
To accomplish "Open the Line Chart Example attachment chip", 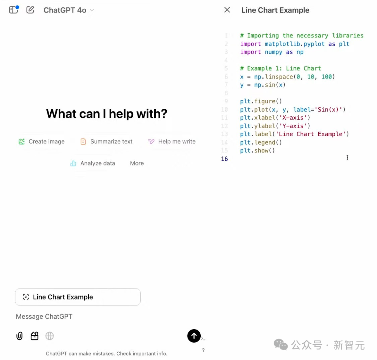I will pos(78,297).
